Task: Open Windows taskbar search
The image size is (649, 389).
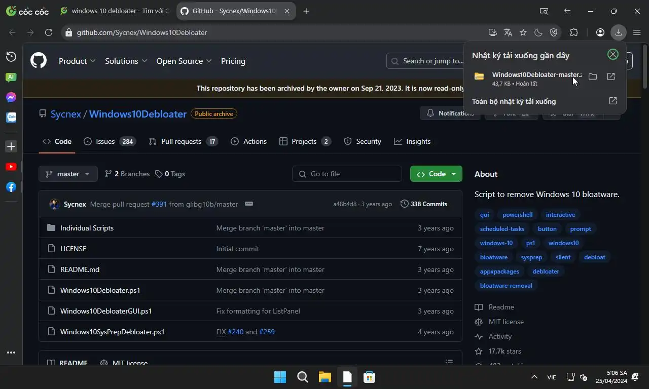Action: [302, 377]
